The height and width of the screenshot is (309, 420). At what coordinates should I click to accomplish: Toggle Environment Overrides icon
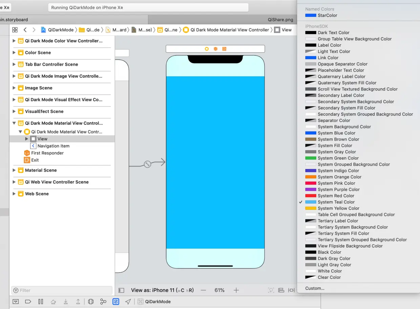coord(116,302)
